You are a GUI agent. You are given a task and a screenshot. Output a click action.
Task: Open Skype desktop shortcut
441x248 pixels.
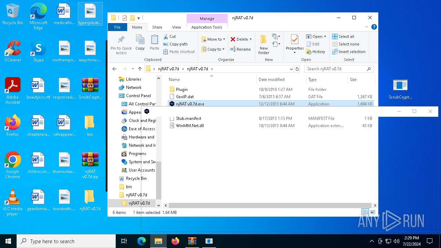pos(38,51)
